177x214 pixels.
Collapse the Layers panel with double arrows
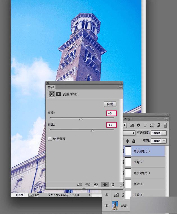166,115
